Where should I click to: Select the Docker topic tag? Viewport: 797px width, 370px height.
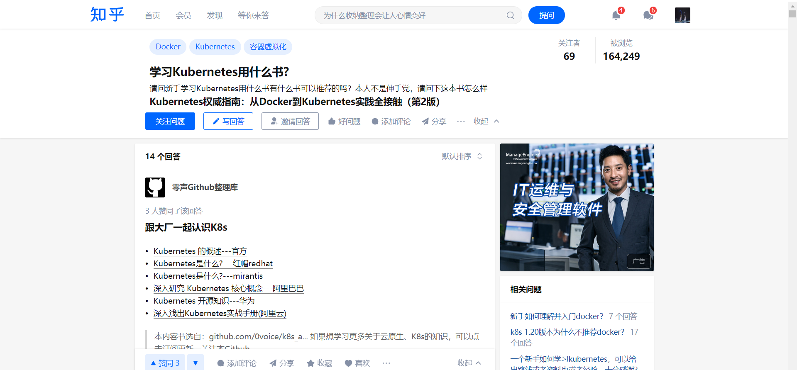tap(168, 47)
